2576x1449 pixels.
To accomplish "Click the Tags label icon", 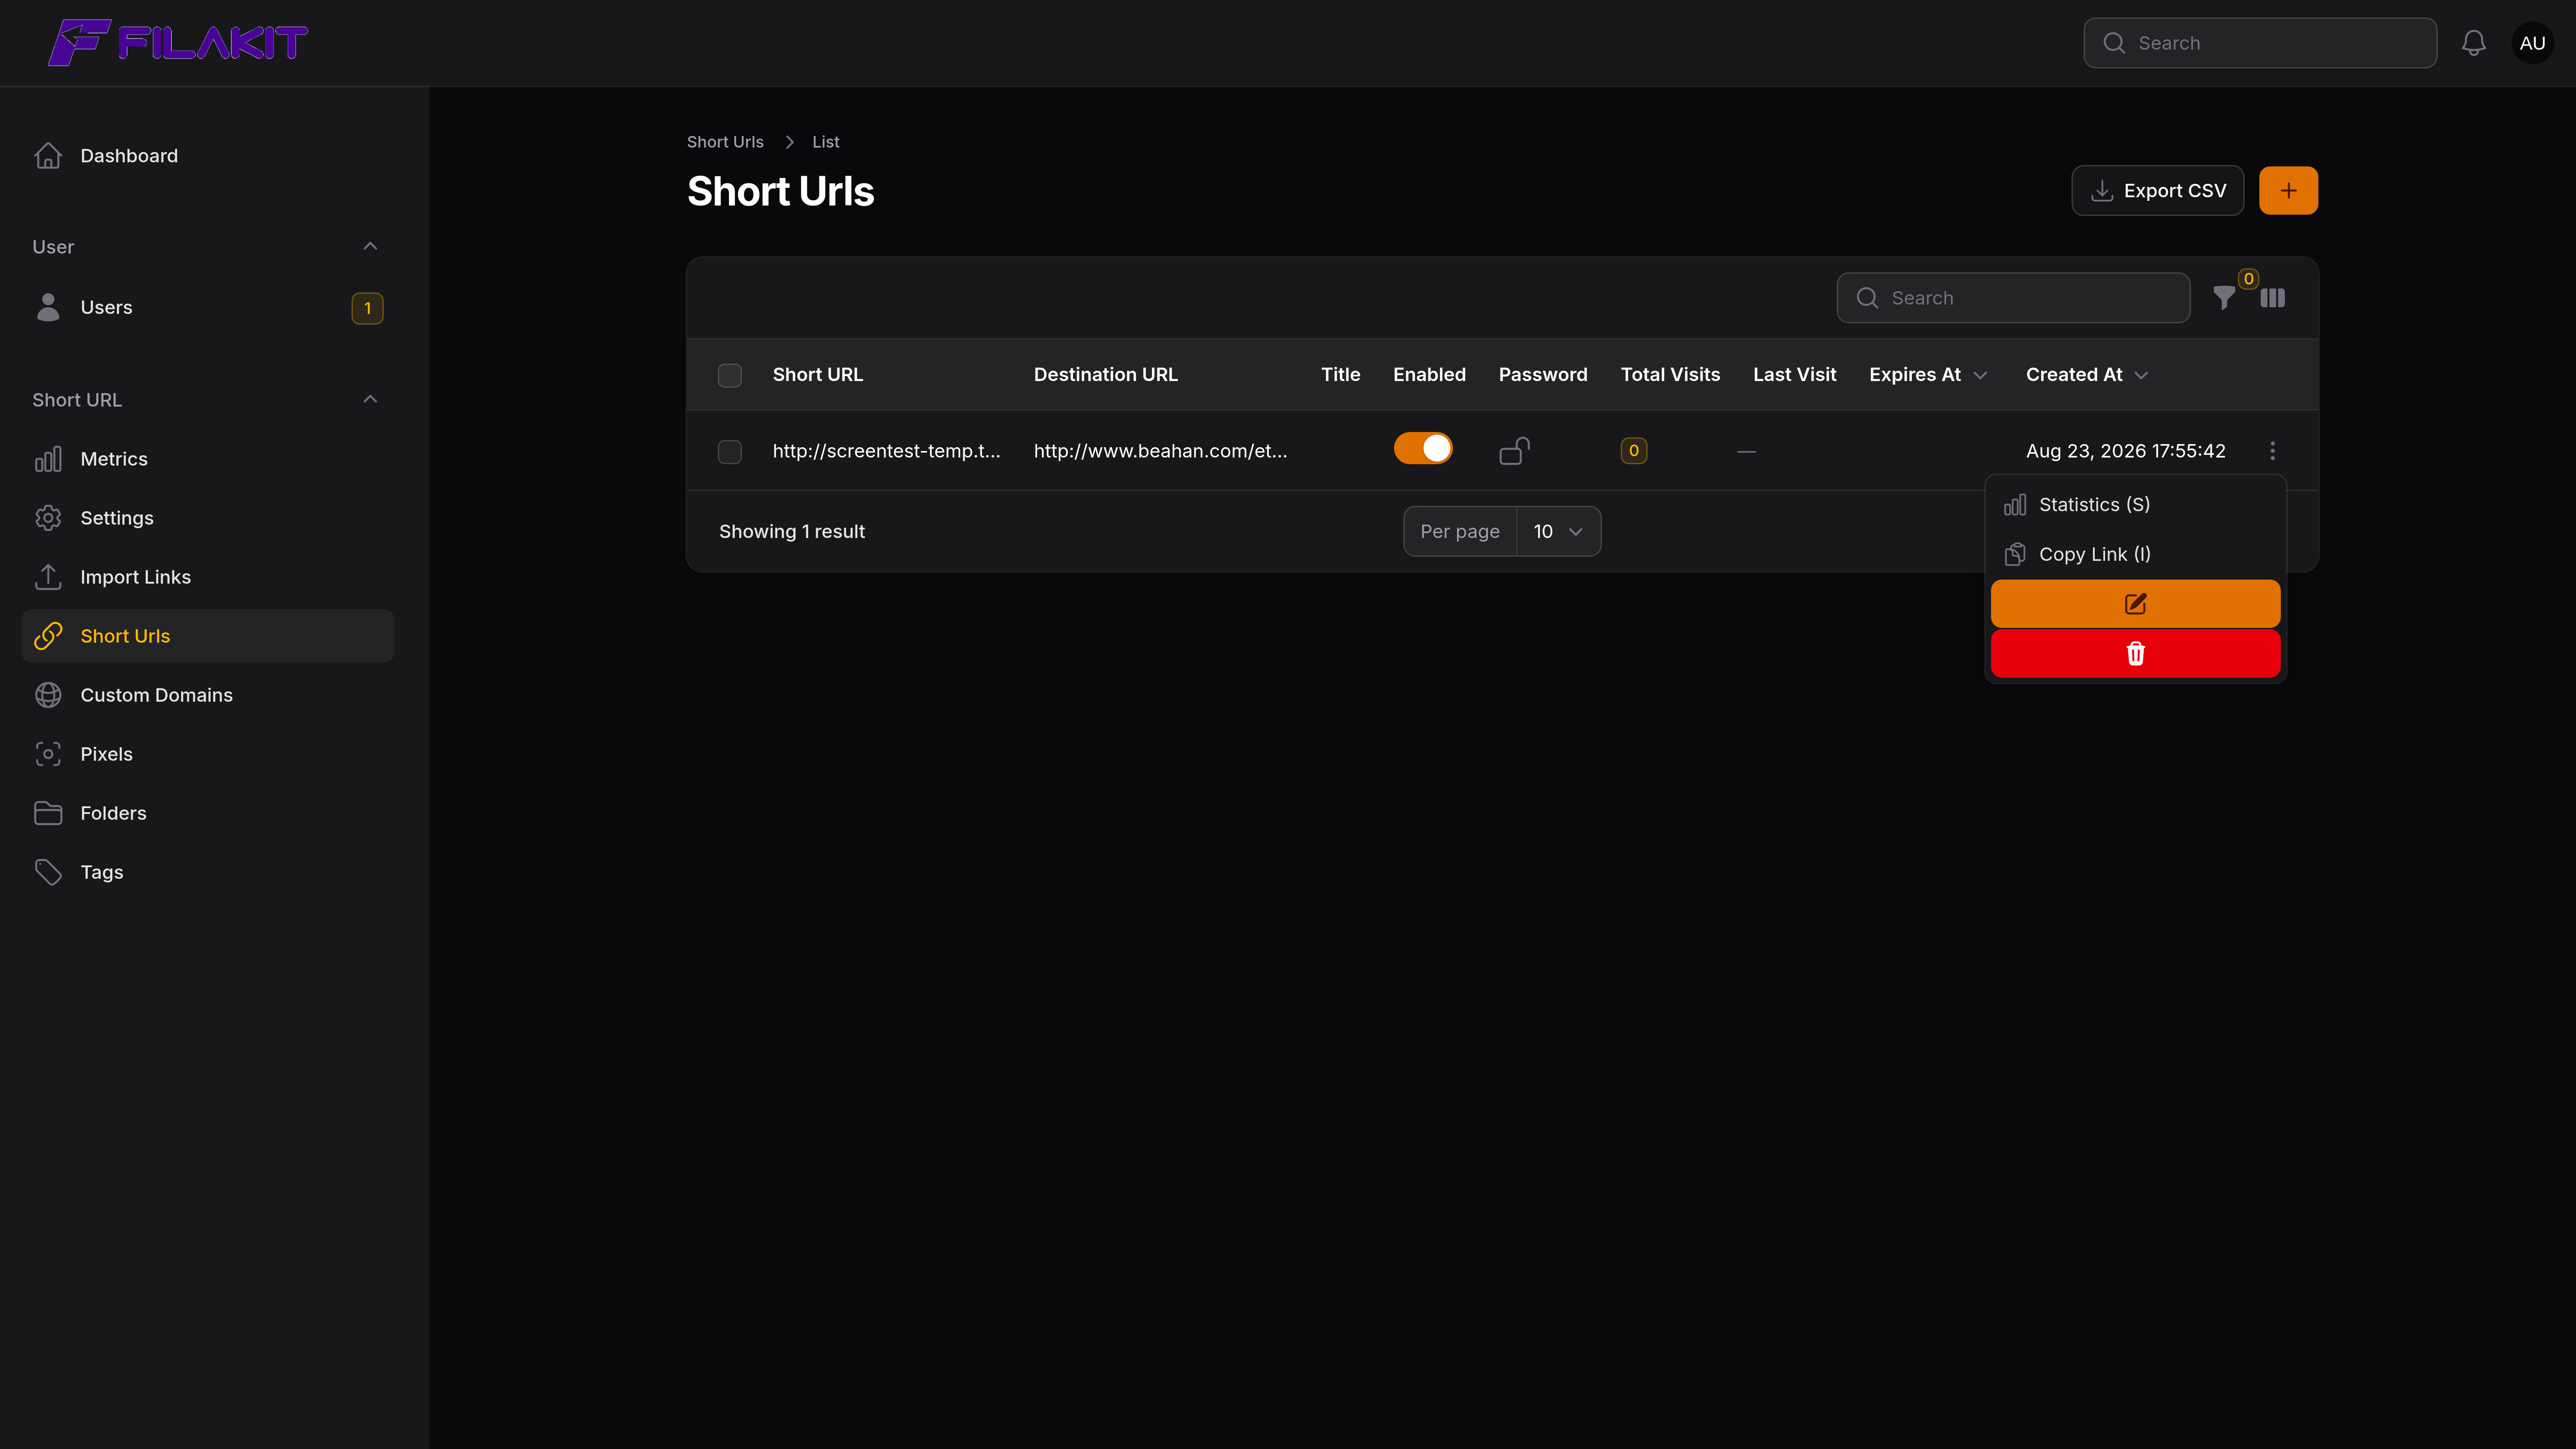I will point(48,872).
